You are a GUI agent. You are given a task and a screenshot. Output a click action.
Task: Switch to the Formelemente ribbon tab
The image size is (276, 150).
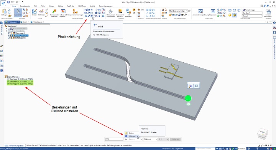[x=25, y=6]
